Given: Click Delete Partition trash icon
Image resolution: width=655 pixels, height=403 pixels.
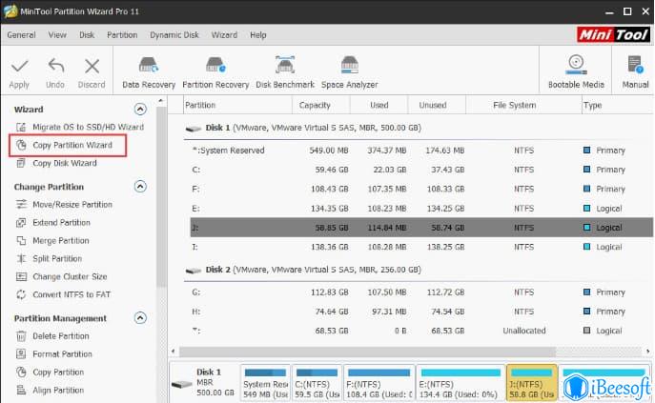Looking at the screenshot, I should (21, 335).
